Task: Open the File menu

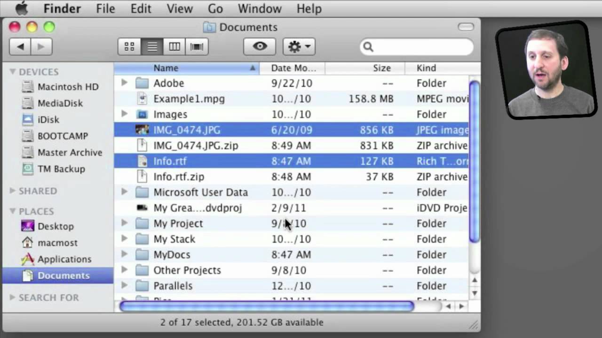Action: [106, 8]
